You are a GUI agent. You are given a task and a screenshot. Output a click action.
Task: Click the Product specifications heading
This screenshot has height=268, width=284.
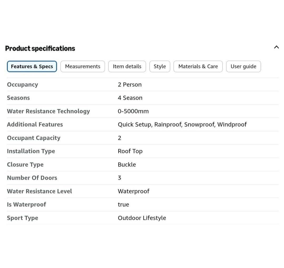(x=40, y=48)
